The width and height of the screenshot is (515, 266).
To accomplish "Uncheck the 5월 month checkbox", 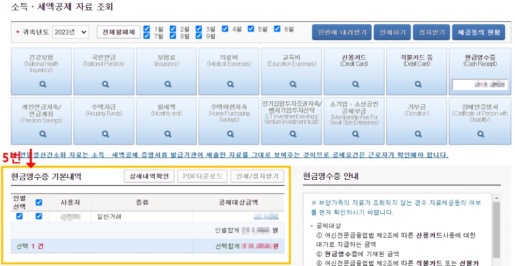I will tap(251, 28).
